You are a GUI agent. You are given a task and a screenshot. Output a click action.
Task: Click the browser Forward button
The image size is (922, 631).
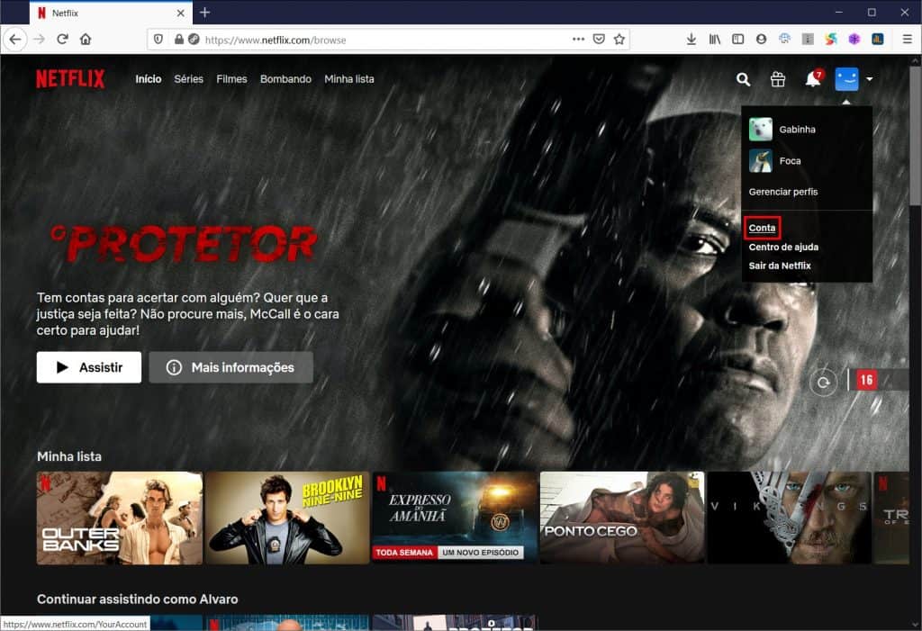click(x=40, y=40)
